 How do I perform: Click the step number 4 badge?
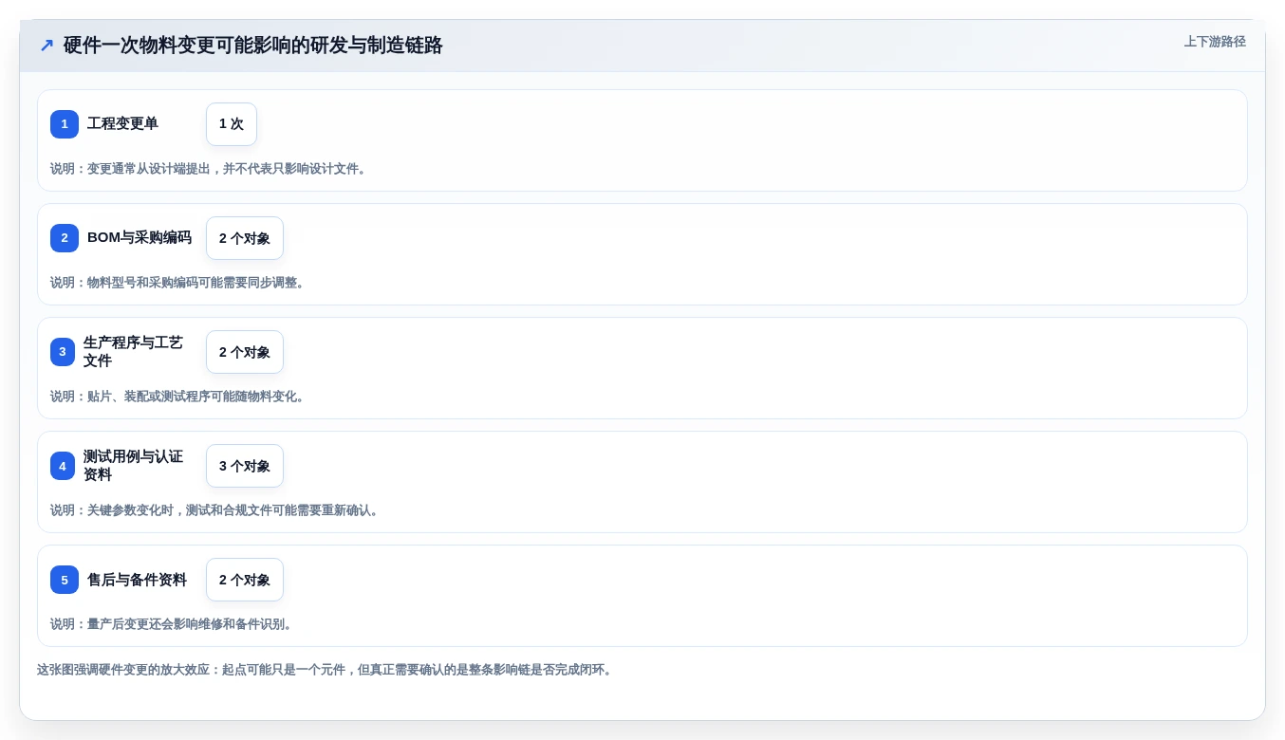tap(63, 466)
